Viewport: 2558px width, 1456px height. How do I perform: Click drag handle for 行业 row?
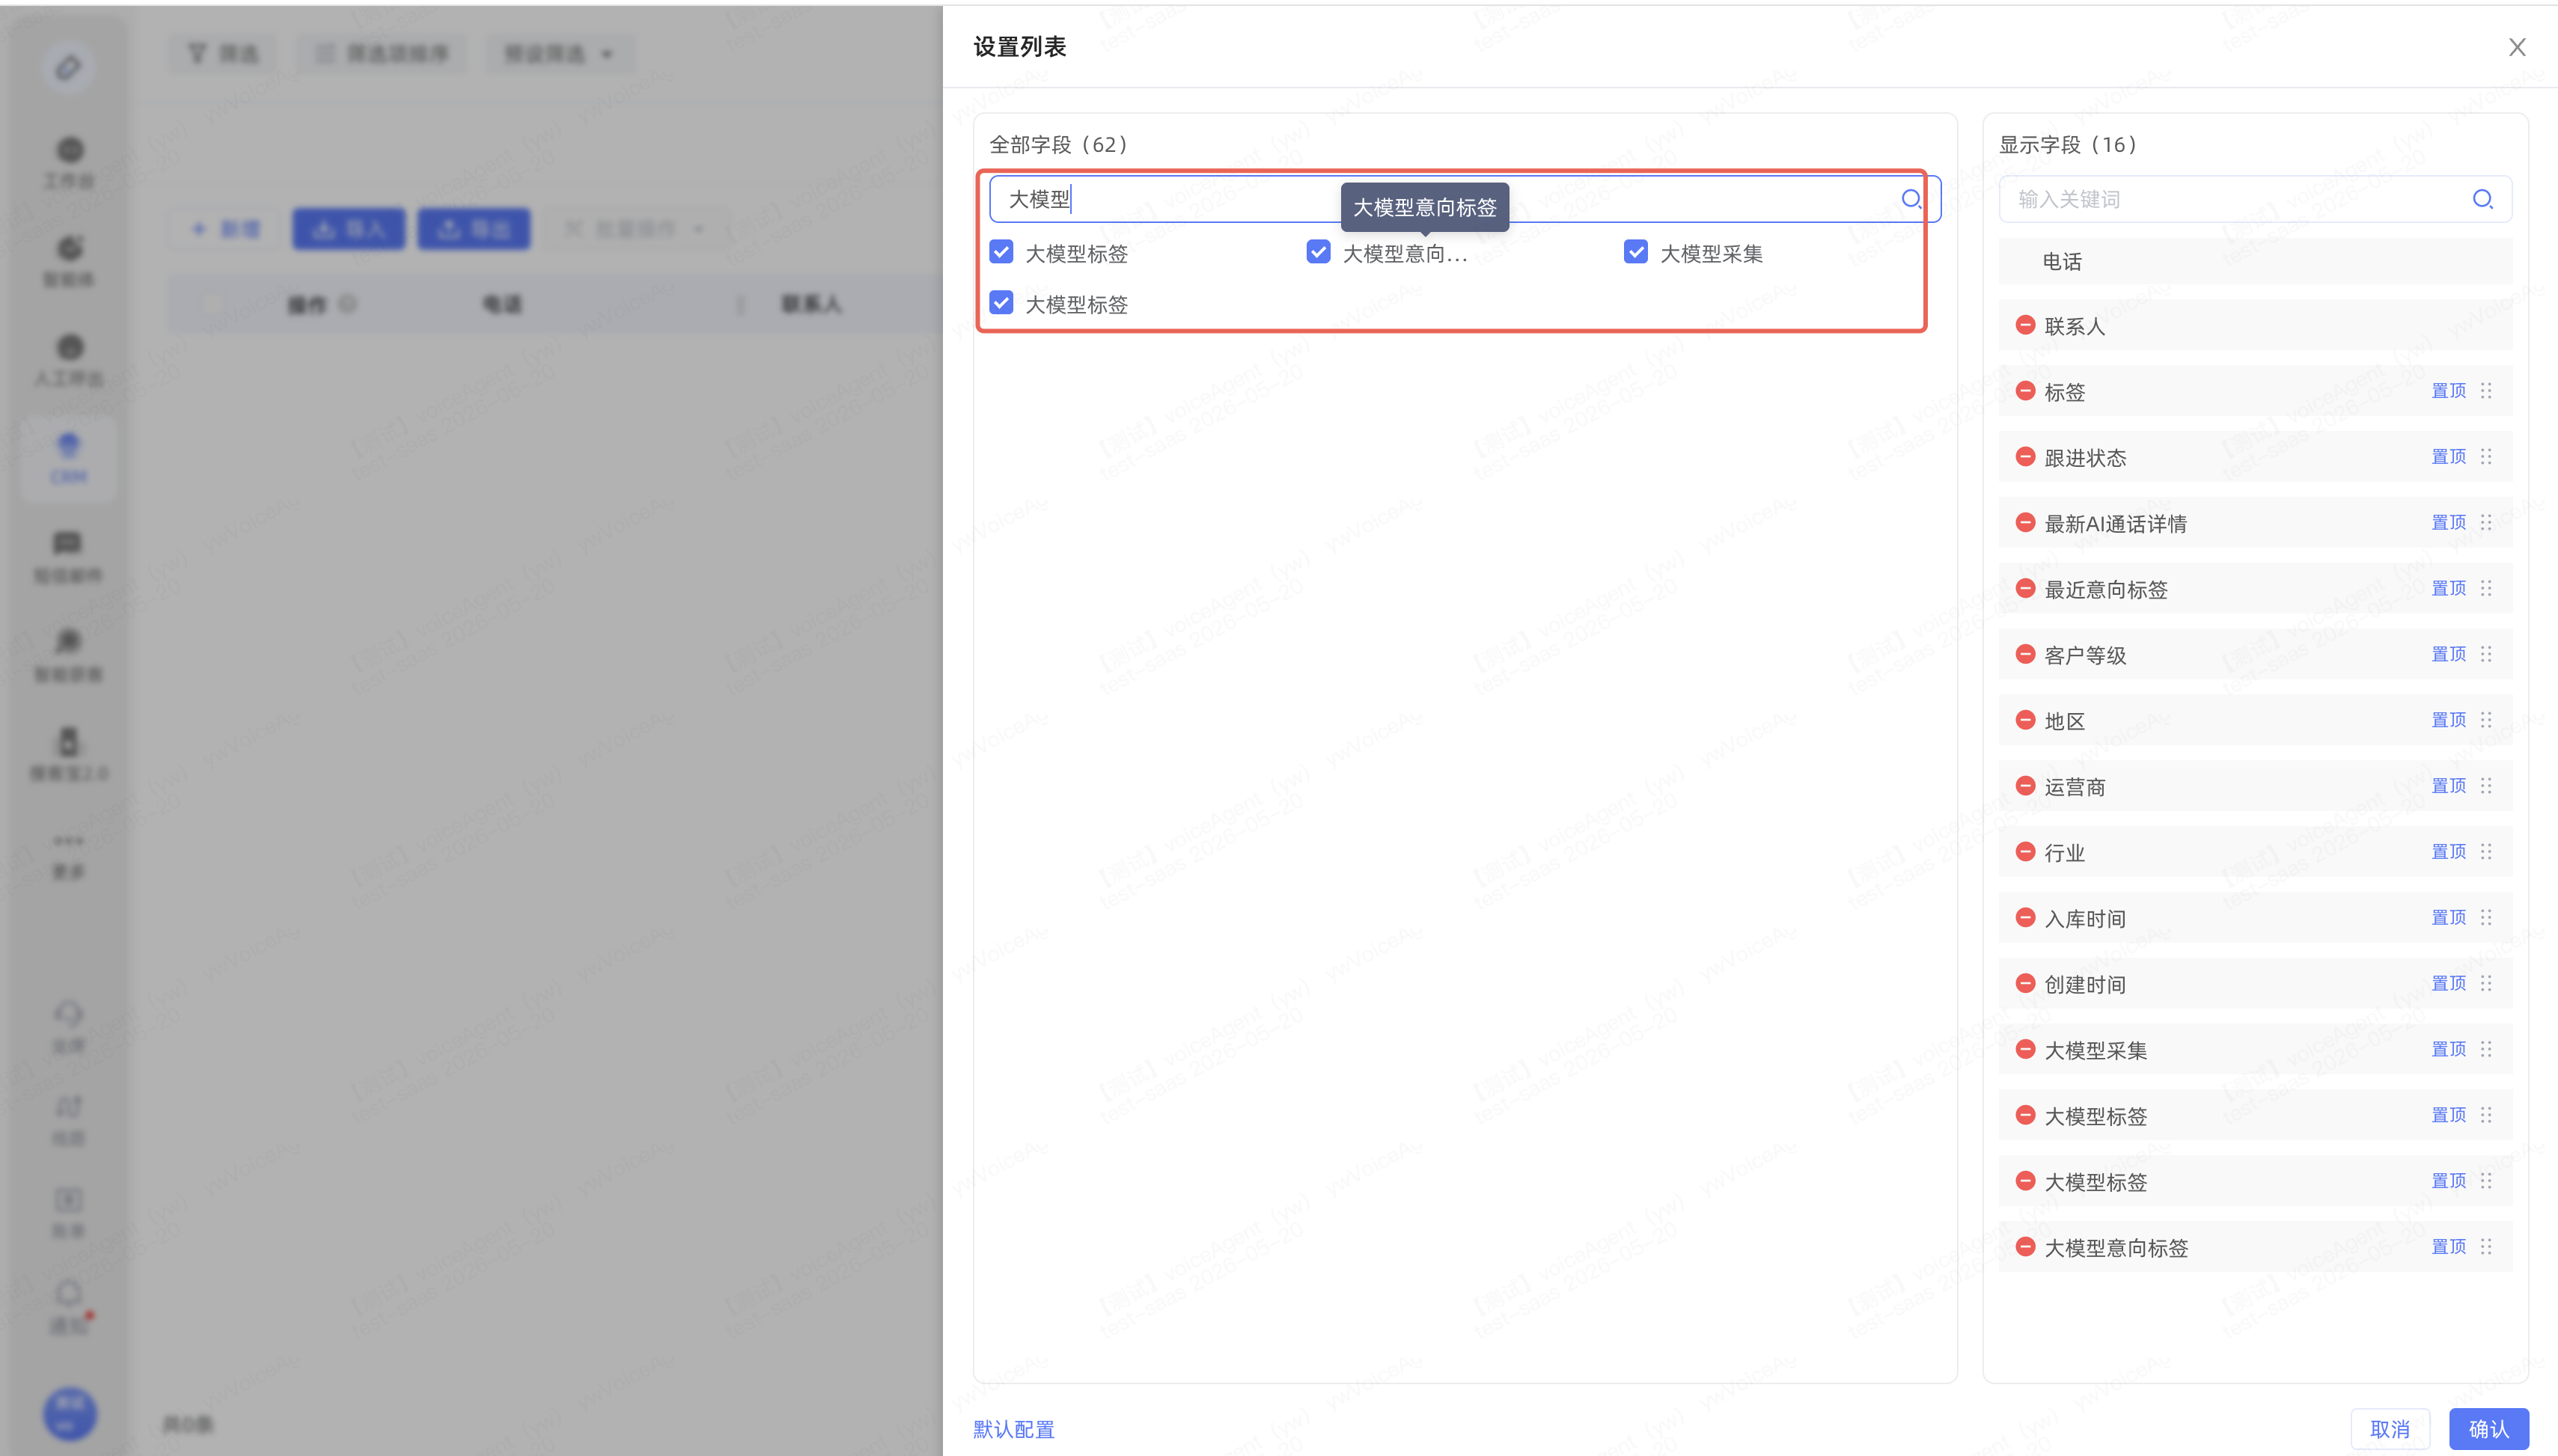click(x=2486, y=852)
